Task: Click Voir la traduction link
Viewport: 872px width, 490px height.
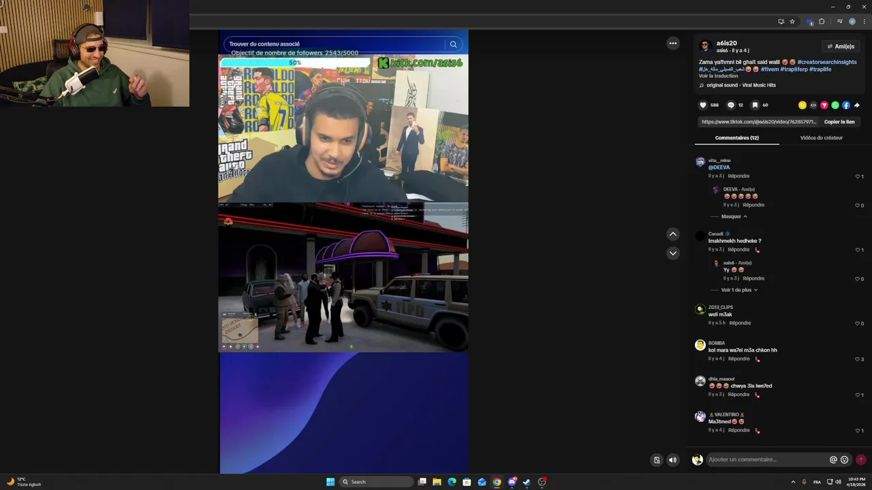Action: click(x=718, y=76)
